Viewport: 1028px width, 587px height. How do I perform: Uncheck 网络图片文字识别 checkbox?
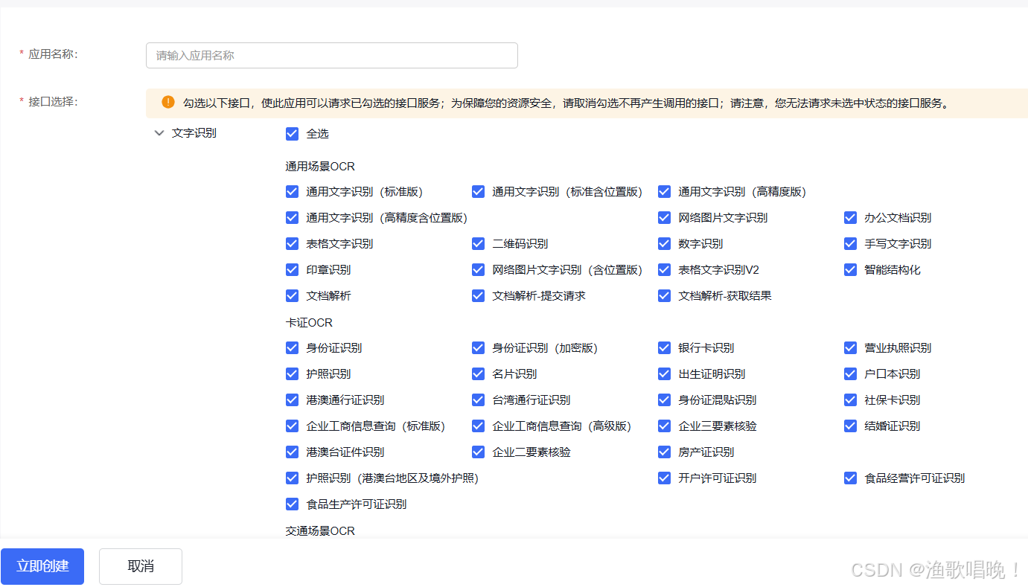click(664, 217)
